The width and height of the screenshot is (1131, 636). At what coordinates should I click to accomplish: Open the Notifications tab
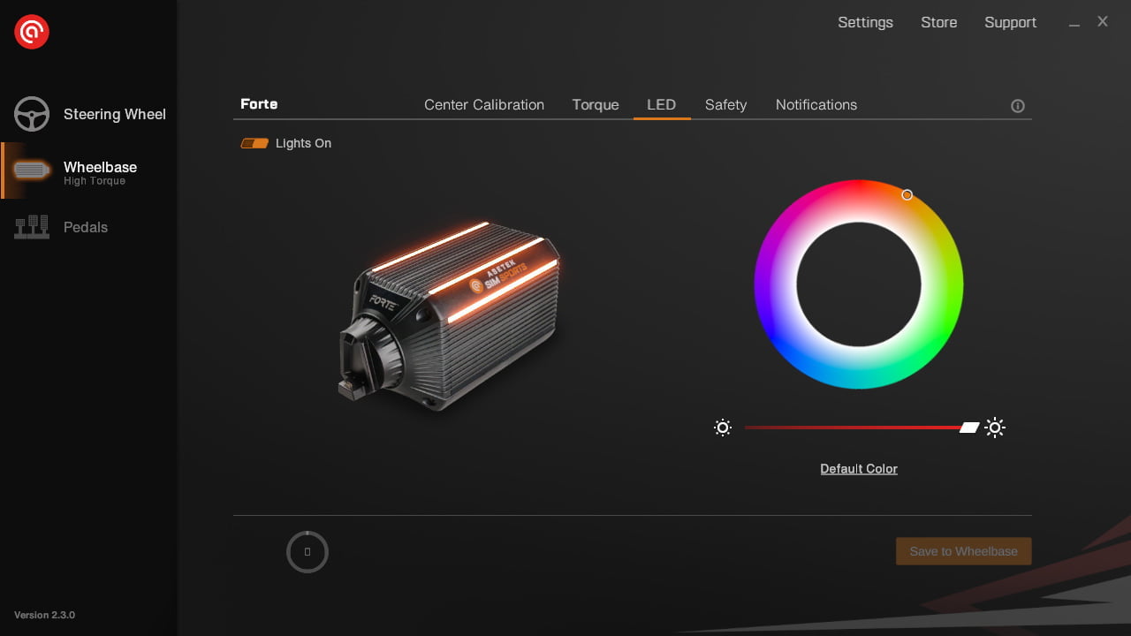click(816, 105)
